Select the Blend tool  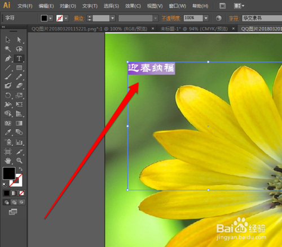(x=19, y=132)
